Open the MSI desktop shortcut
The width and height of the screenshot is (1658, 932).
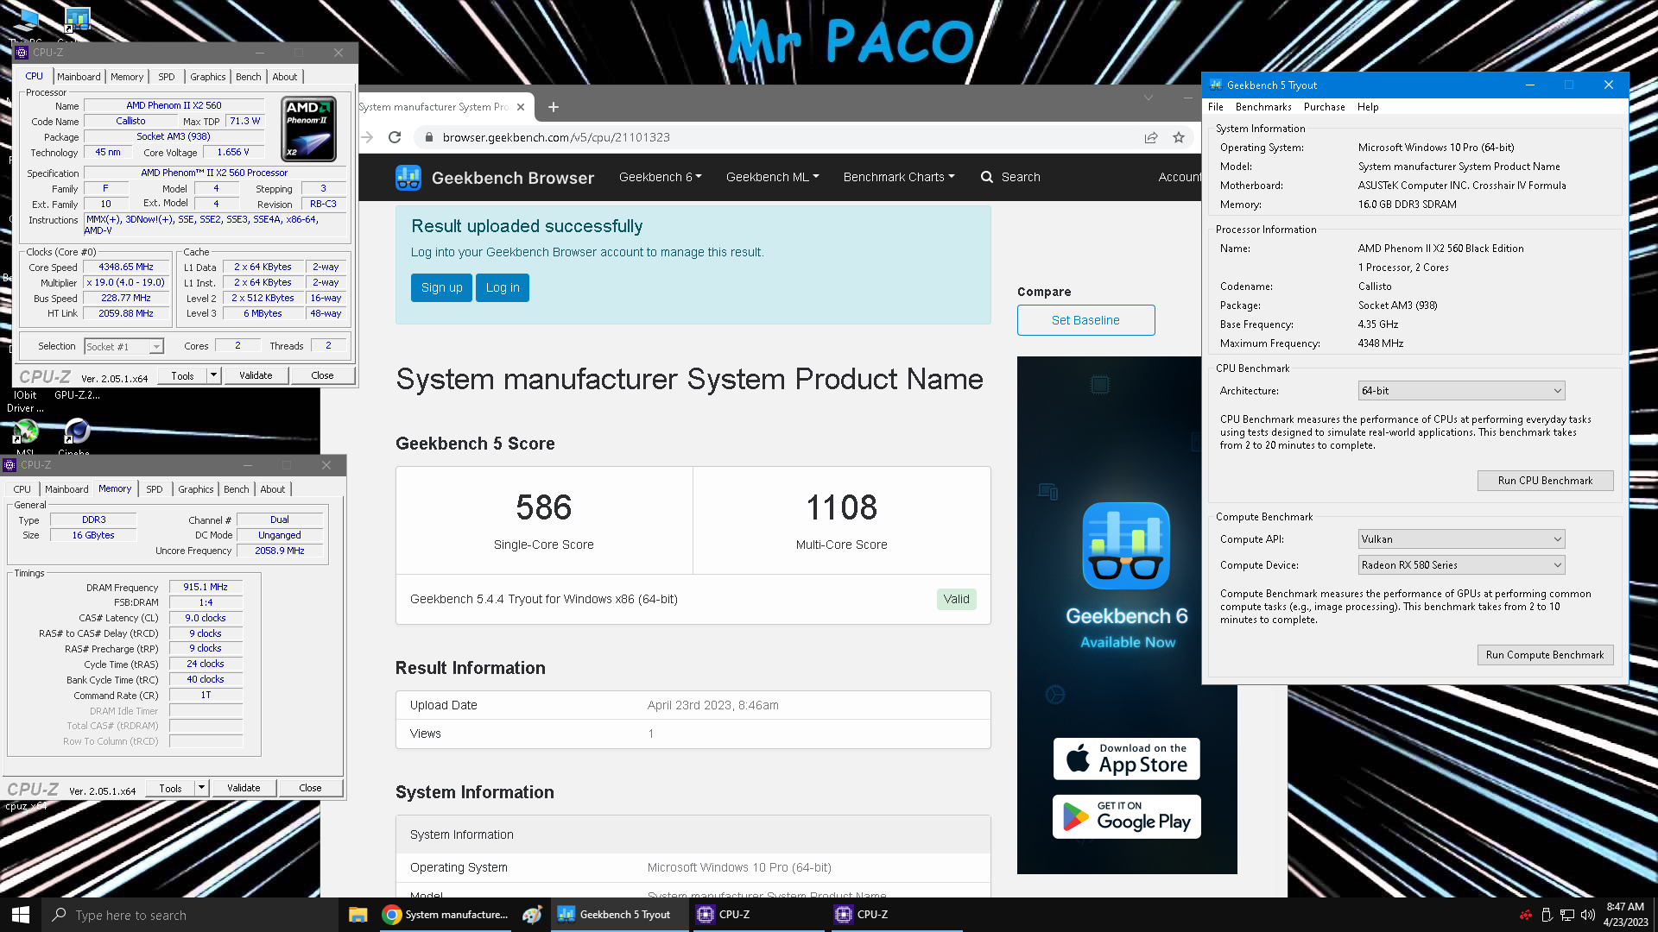coord(25,437)
